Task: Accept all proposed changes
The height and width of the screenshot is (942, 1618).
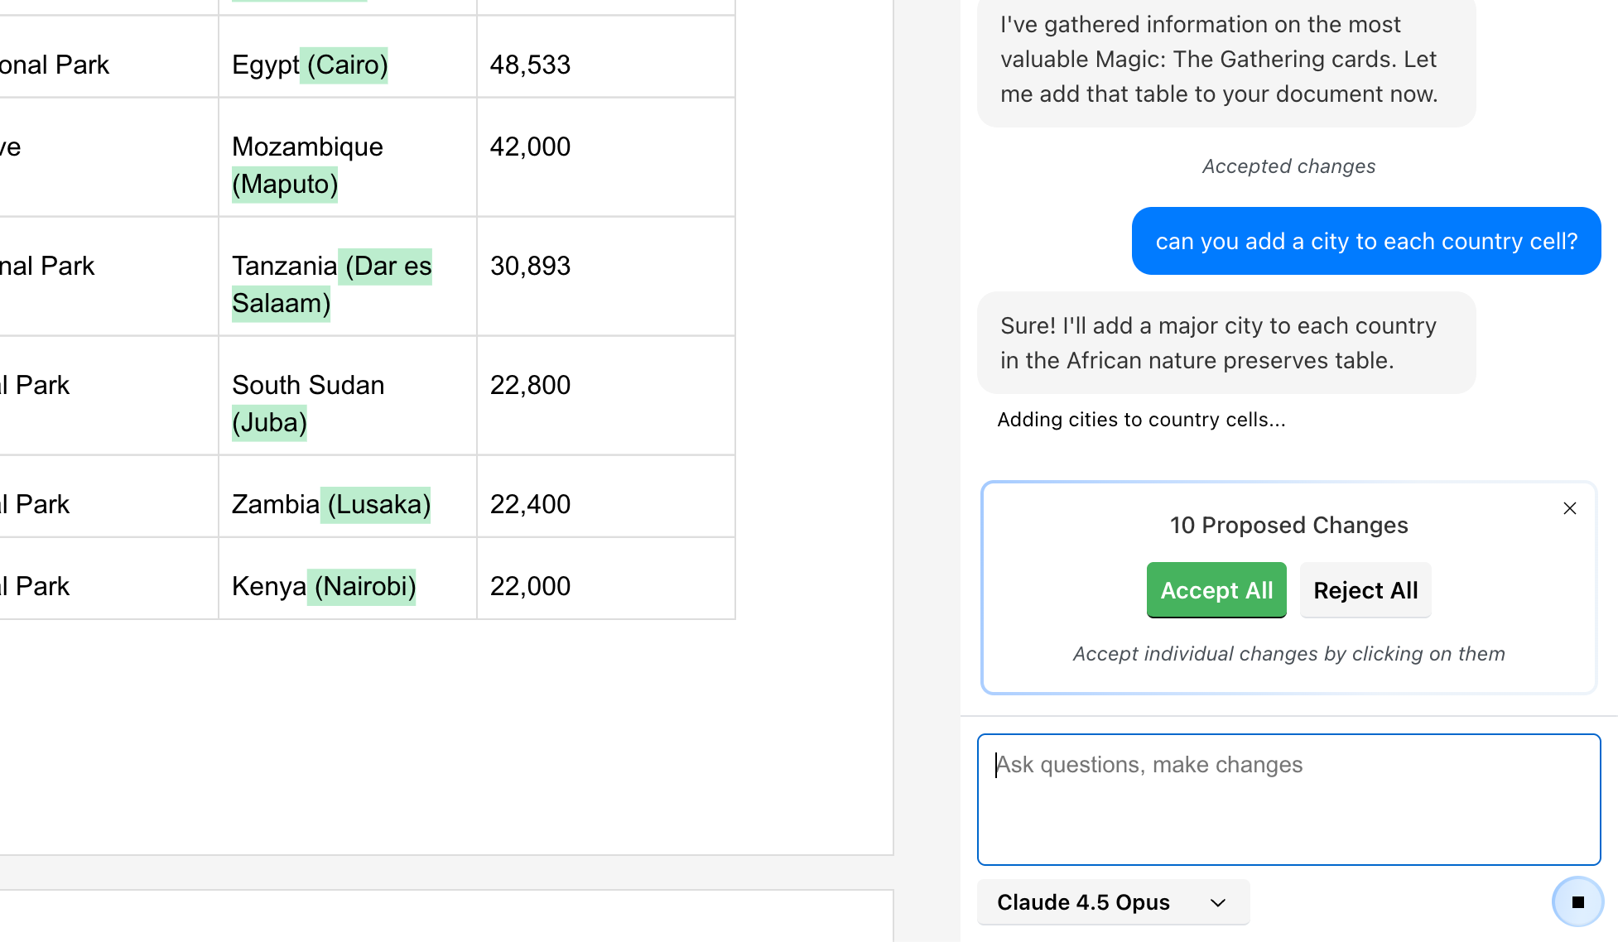Action: click(1216, 590)
